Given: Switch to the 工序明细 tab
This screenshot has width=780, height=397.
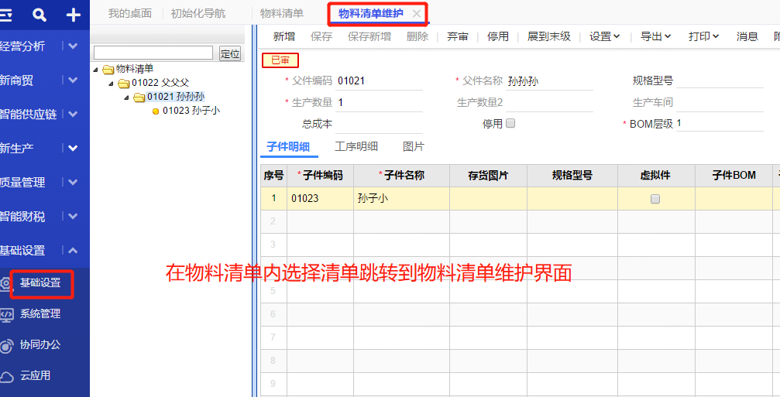Looking at the screenshot, I should pos(356,146).
